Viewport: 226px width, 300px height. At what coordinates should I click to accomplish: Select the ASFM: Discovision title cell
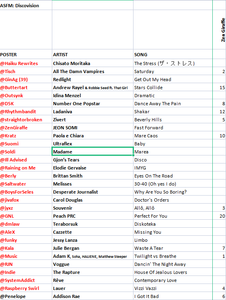click(26, 5)
